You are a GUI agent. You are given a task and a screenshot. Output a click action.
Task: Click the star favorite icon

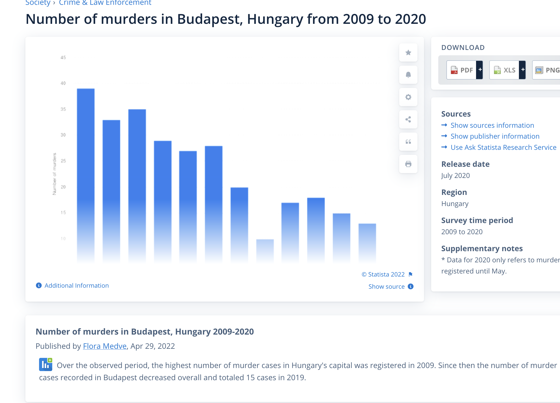click(x=408, y=52)
